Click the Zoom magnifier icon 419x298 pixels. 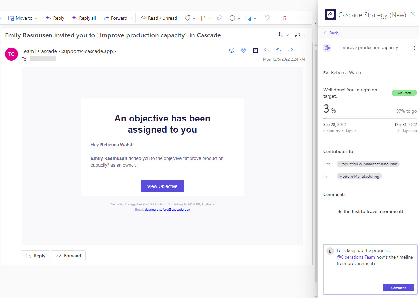(280, 35)
